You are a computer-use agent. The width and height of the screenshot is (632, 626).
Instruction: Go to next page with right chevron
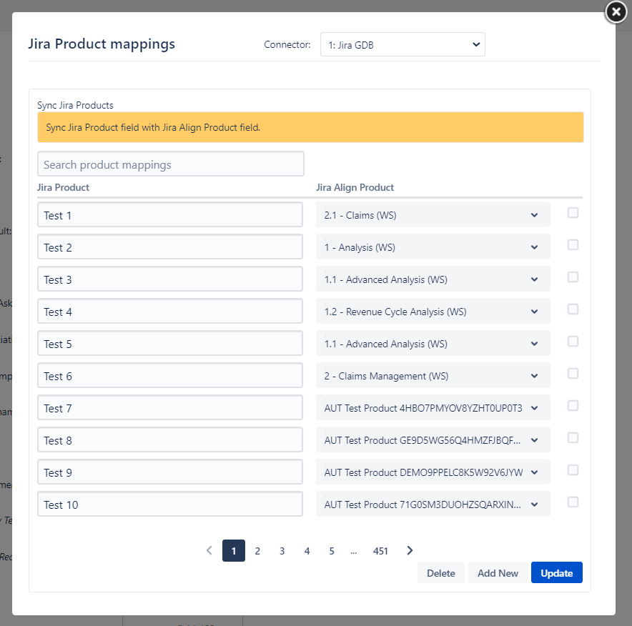(410, 550)
